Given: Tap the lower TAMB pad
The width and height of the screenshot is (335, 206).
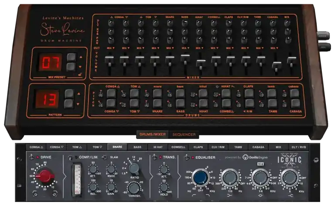Looking at the screenshot, I should (x=272, y=103).
